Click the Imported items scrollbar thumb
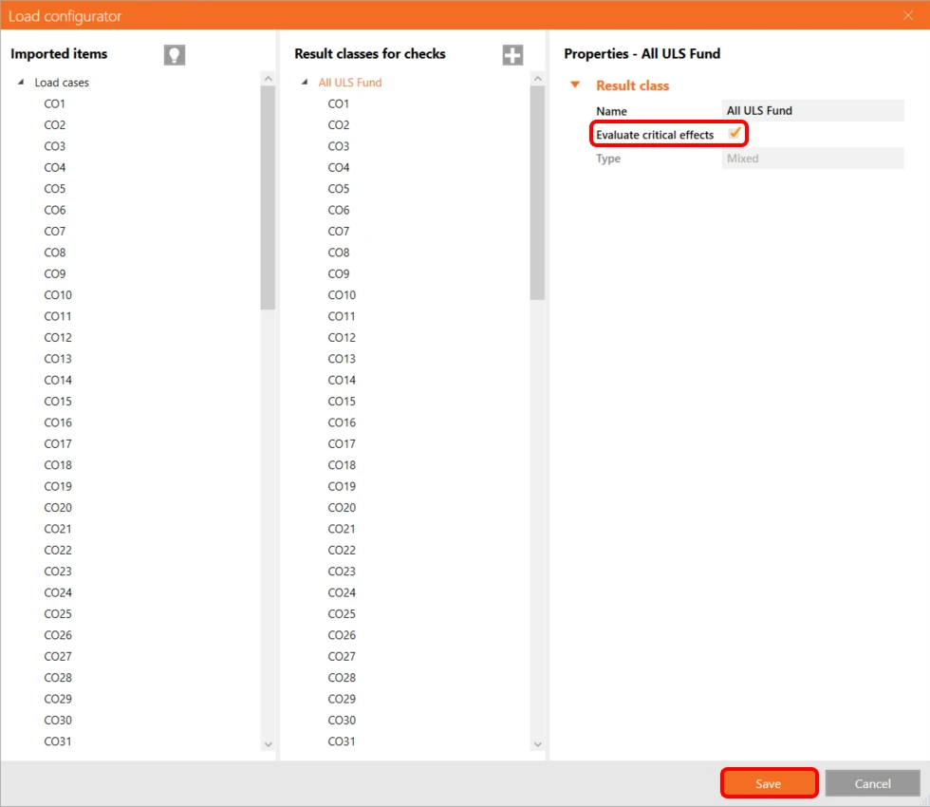This screenshot has height=807, width=930. coord(268,198)
